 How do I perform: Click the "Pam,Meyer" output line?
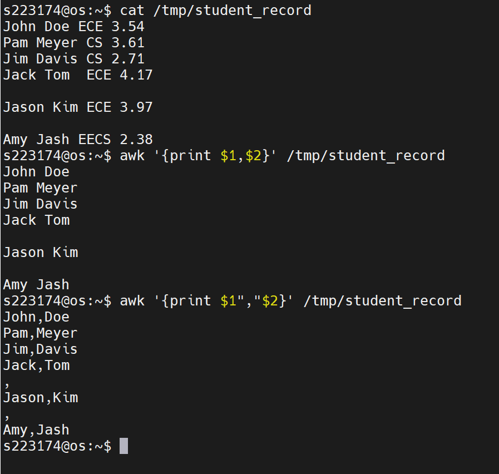point(40,333)
